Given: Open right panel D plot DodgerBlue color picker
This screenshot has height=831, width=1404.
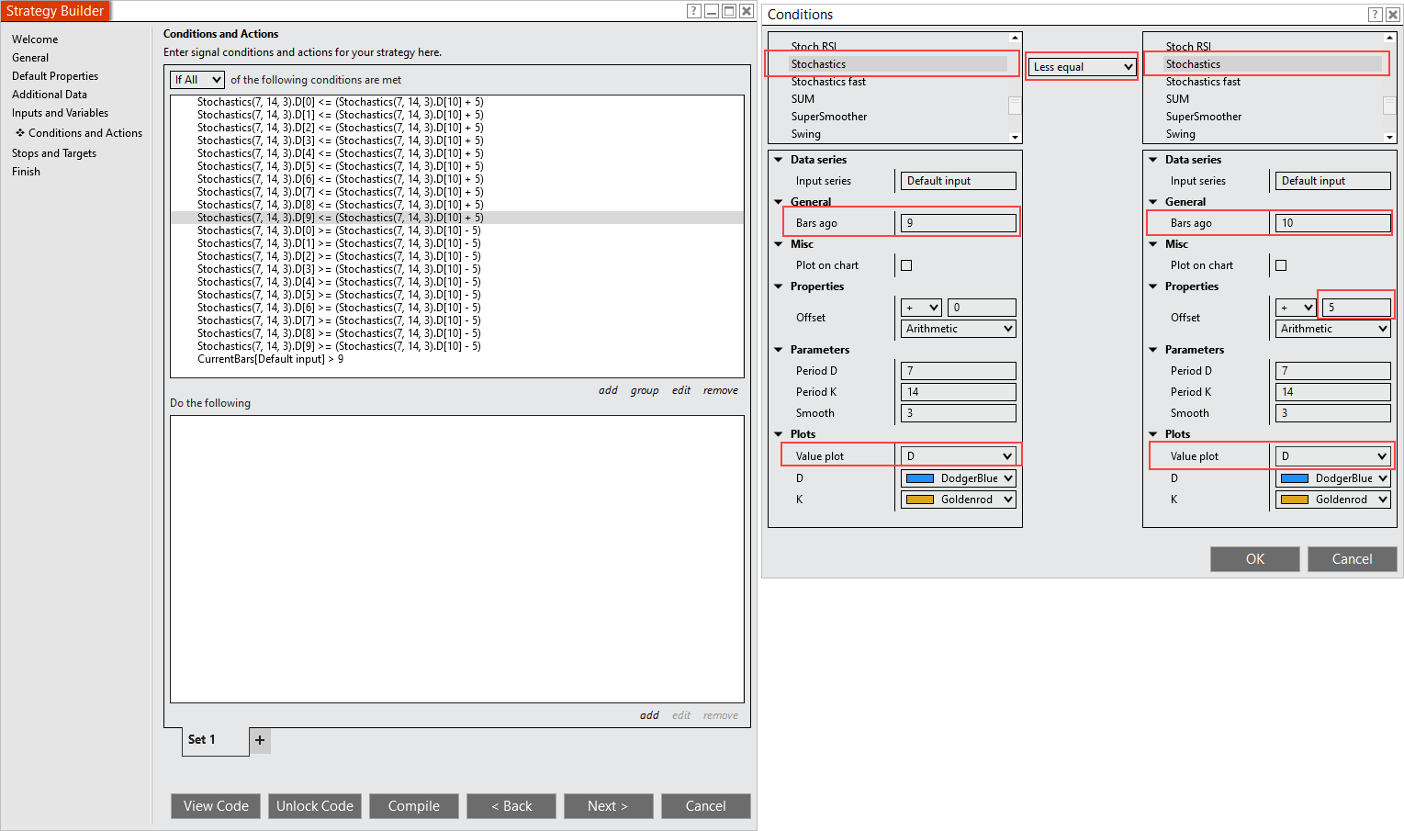Looking at the screenshot, I should (1333, 478).
